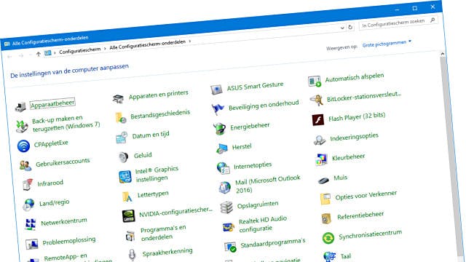Open the Opslagruimten icon

coord(226,207)
